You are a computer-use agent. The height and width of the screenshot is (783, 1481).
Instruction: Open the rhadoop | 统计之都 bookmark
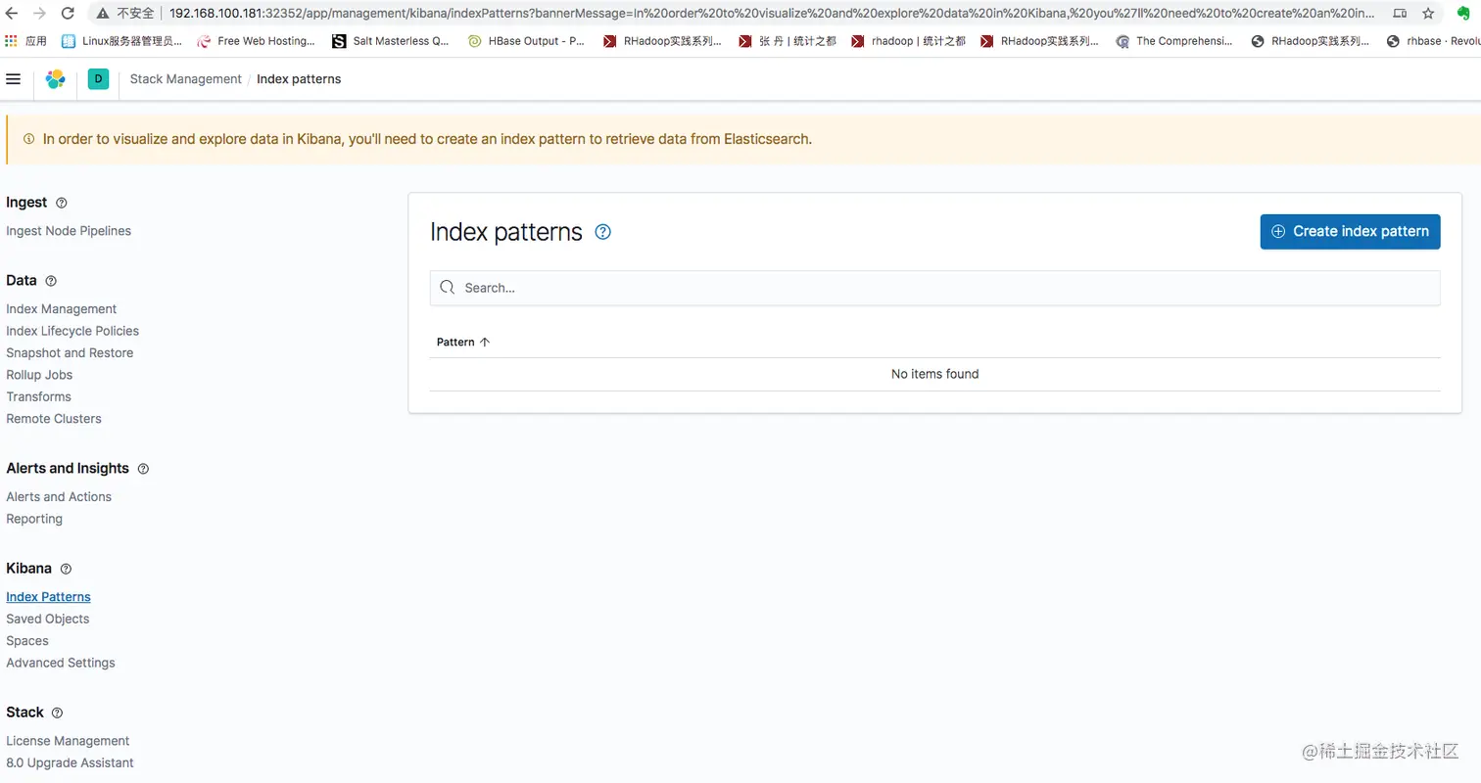[908, 41]
